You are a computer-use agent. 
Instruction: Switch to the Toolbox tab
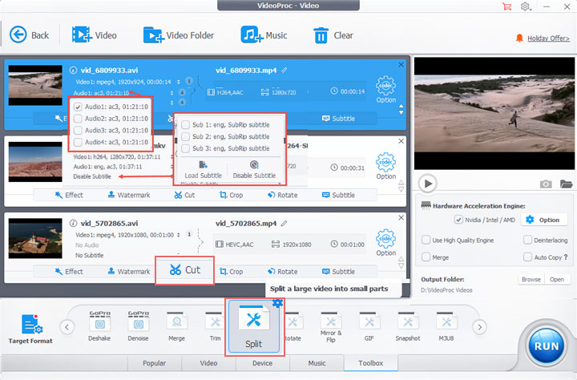point(370,363)
